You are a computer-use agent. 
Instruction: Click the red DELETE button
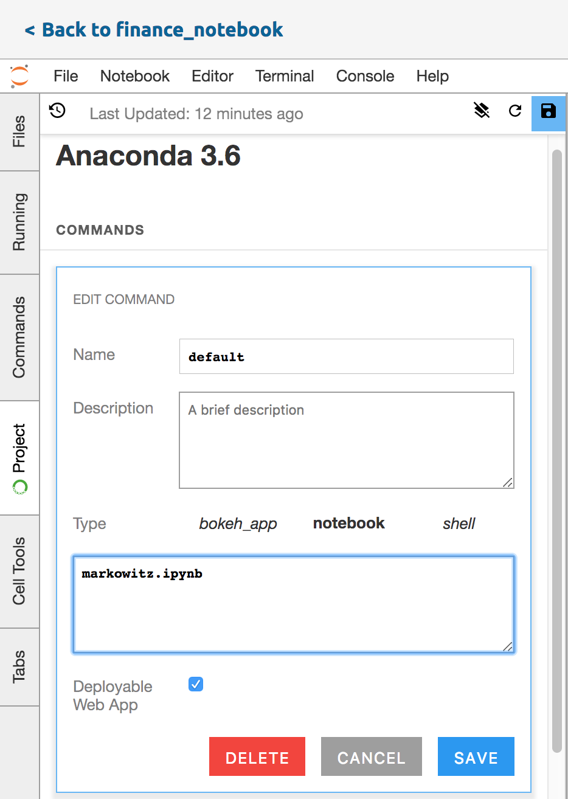pos(257,757)
